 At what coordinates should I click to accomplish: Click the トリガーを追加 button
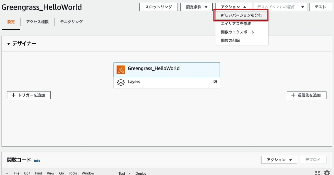pos(29,95)
